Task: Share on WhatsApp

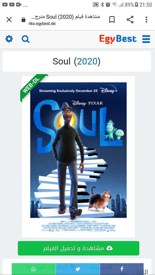Action: point(34,269)
